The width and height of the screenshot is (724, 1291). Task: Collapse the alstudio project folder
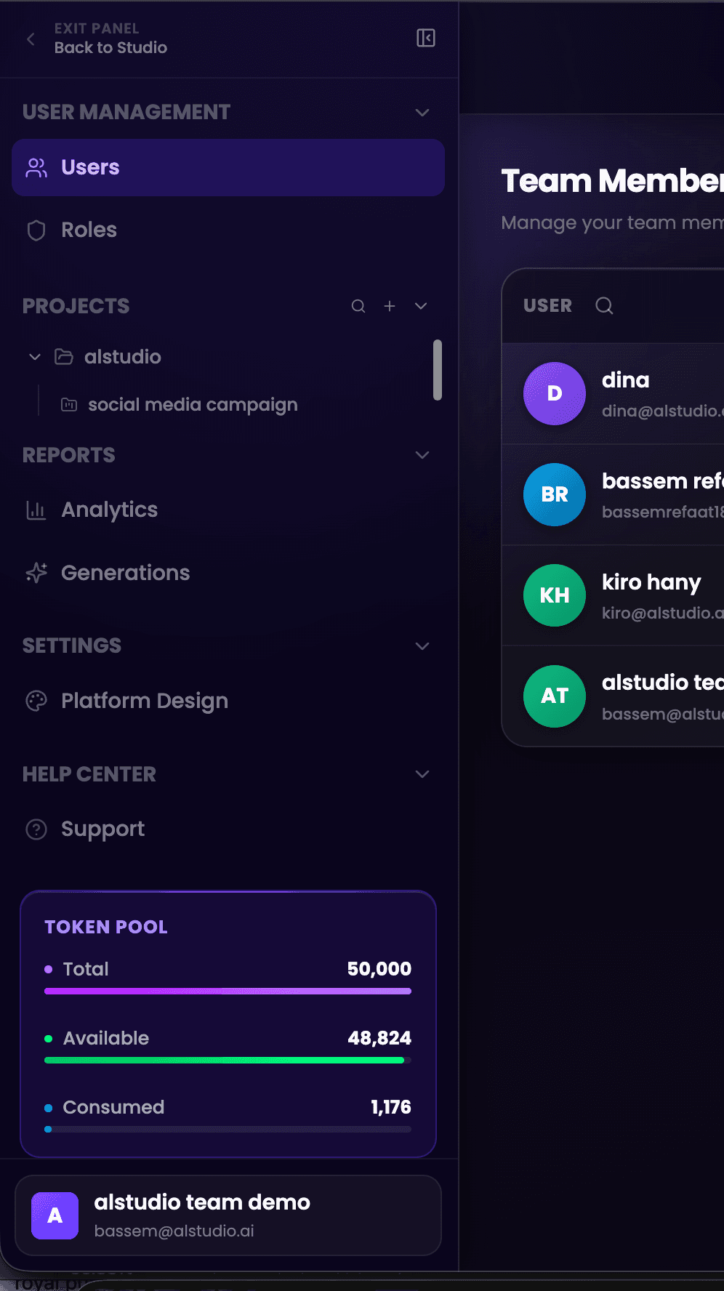pos(34,357)
